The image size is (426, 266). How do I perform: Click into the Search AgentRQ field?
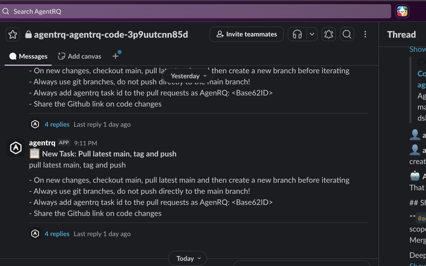pyautogui.click(x=196, y=11)
